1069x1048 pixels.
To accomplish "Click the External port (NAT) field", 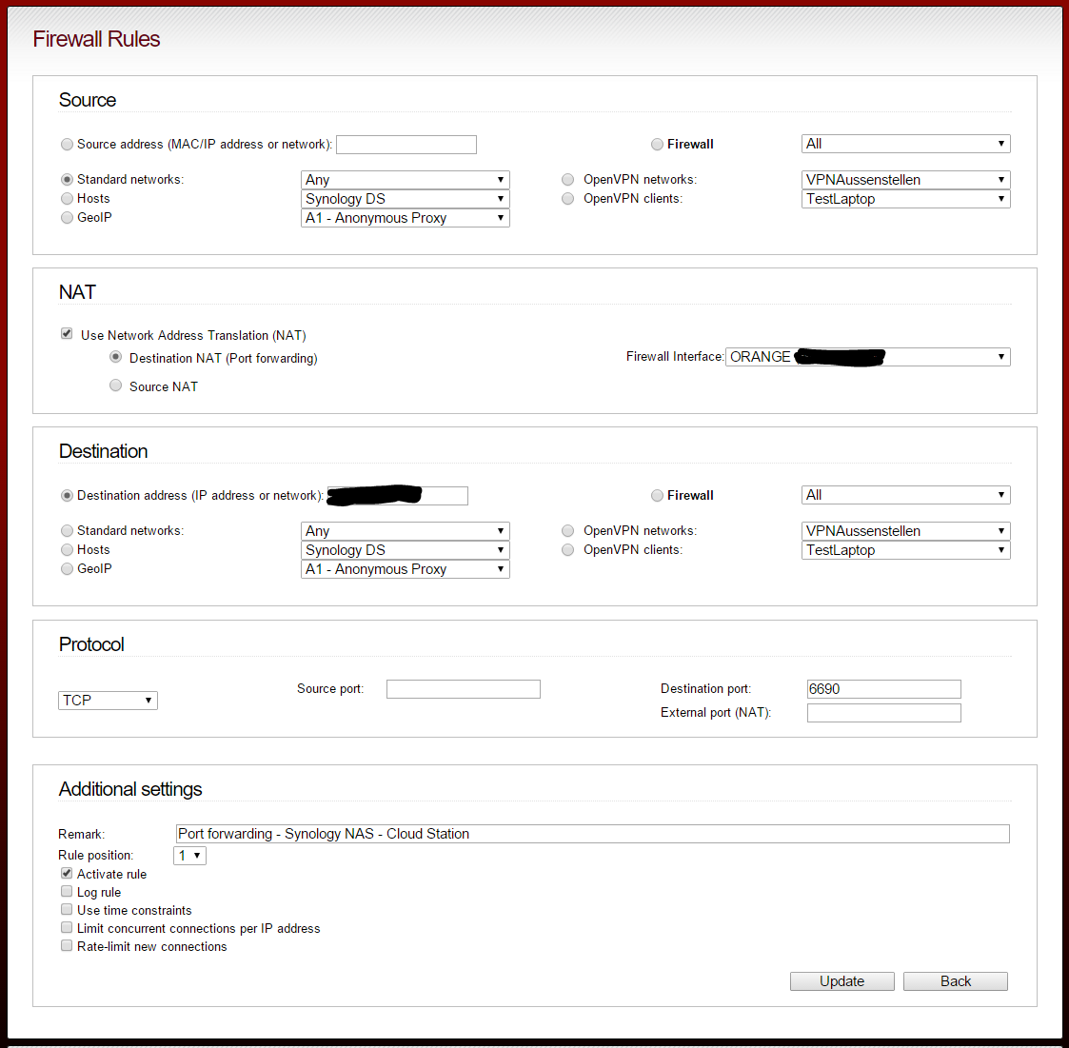I will (883, 713).
